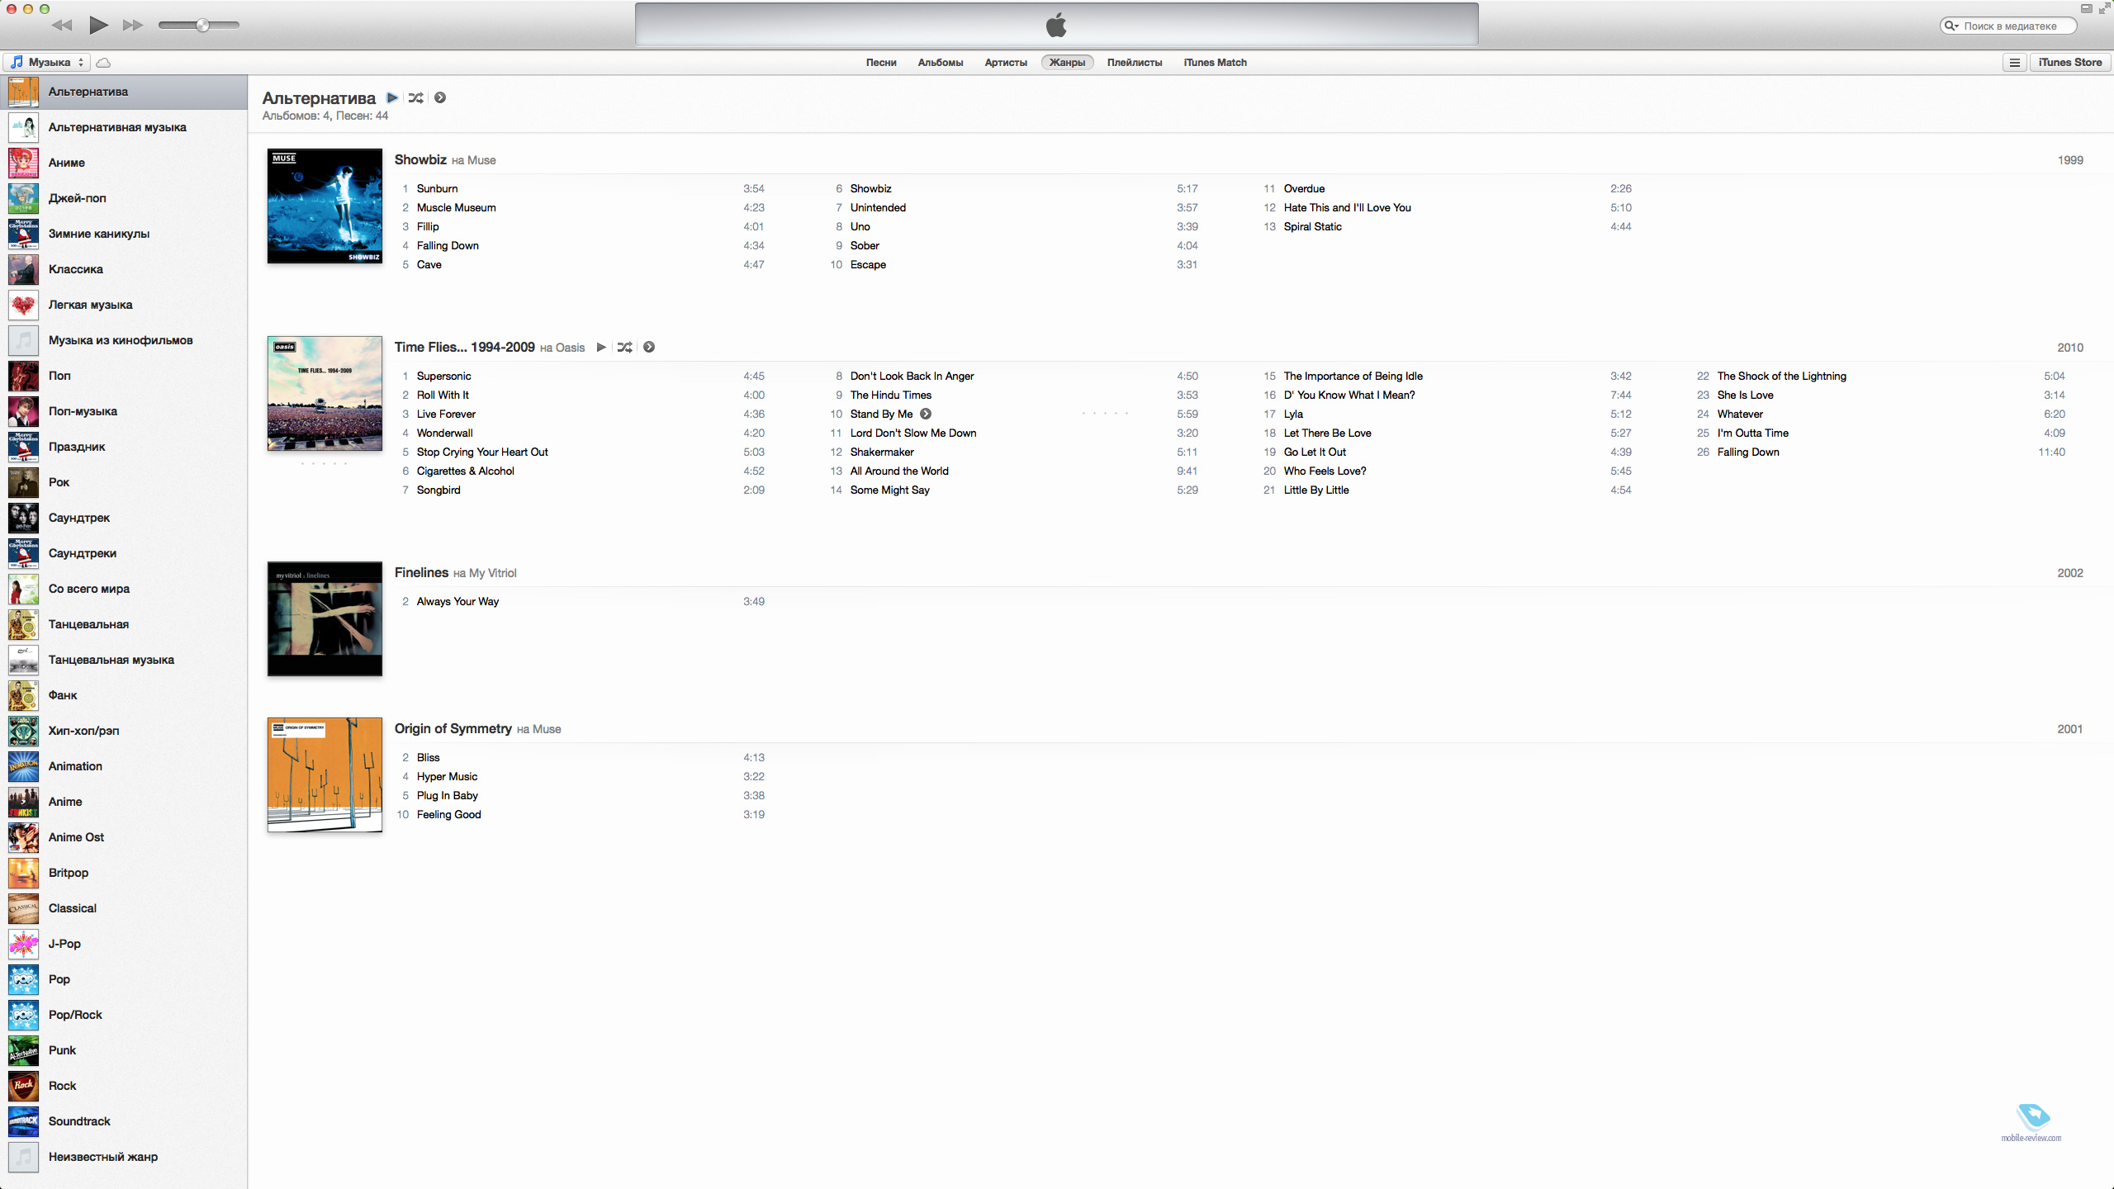Screen dimensions: 2114x1189
Task: Open arrow menu beside Альтернатива title
Action: [440, 97]
